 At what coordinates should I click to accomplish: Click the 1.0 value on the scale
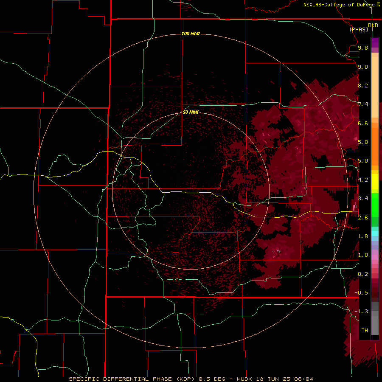coord(363,255)
